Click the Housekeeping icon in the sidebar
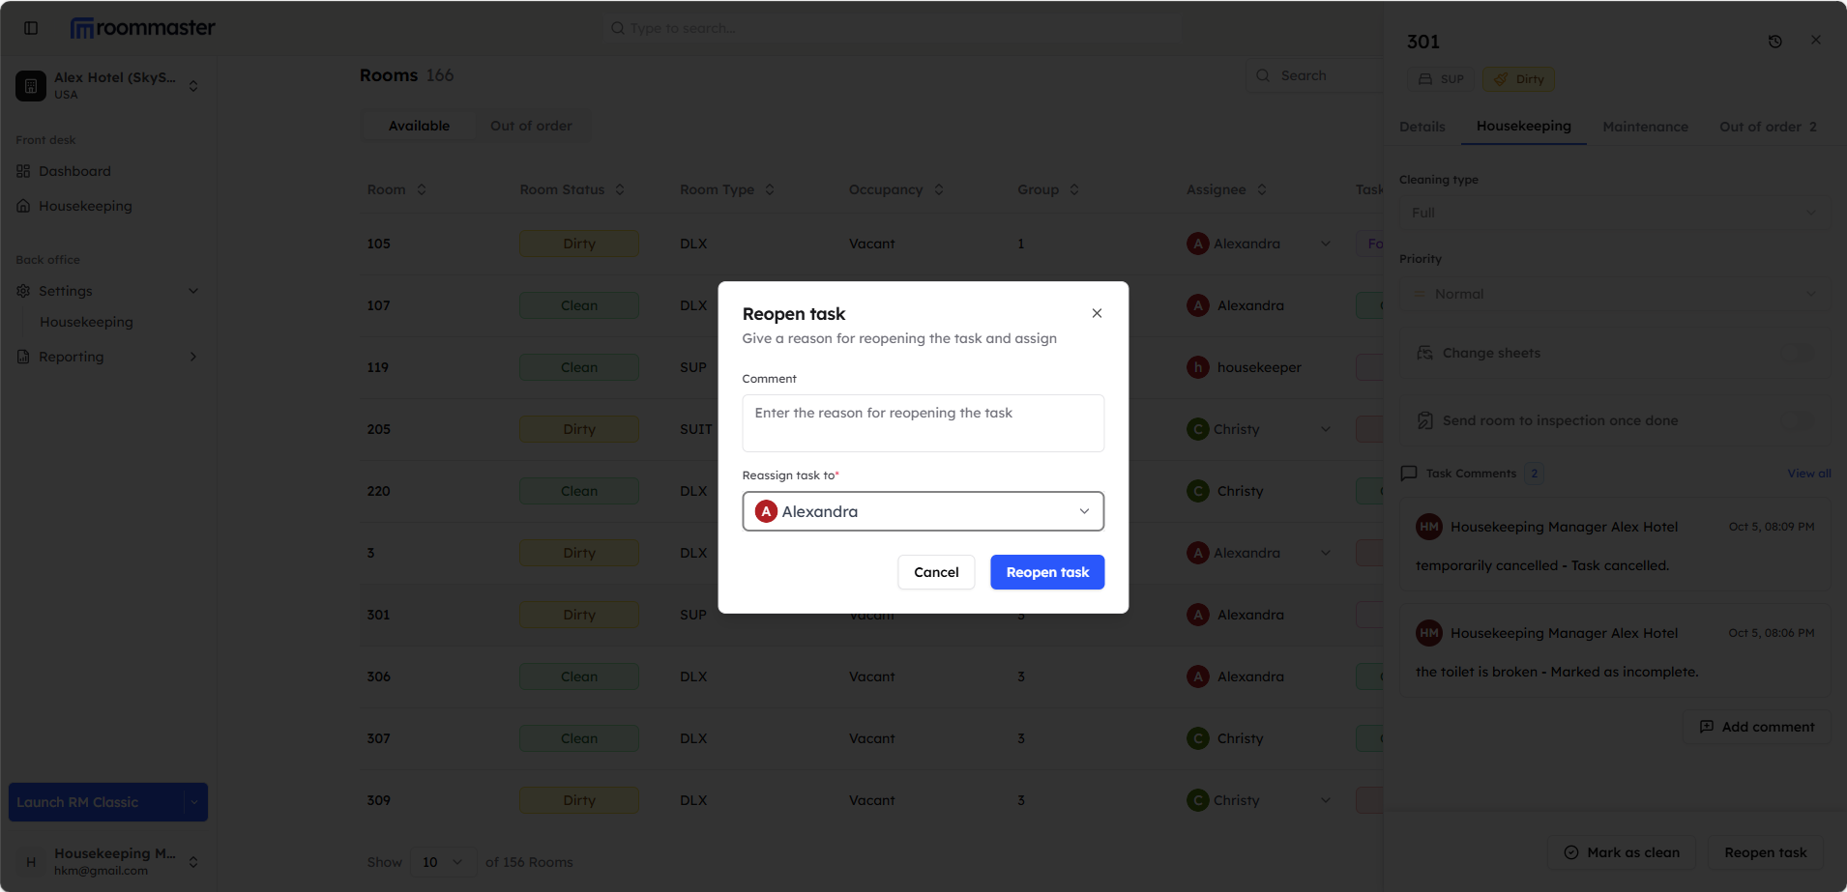Screen dimensions: 1847x892 click(x=22, y=206)
